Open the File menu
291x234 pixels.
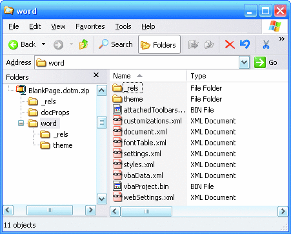[x=14, y=26]
